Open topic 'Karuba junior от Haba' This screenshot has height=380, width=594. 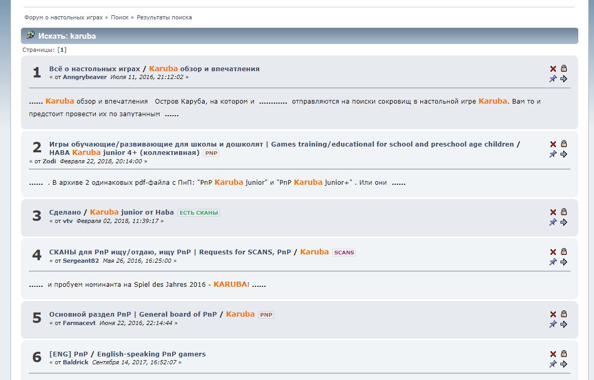click(x=131, y=213)
